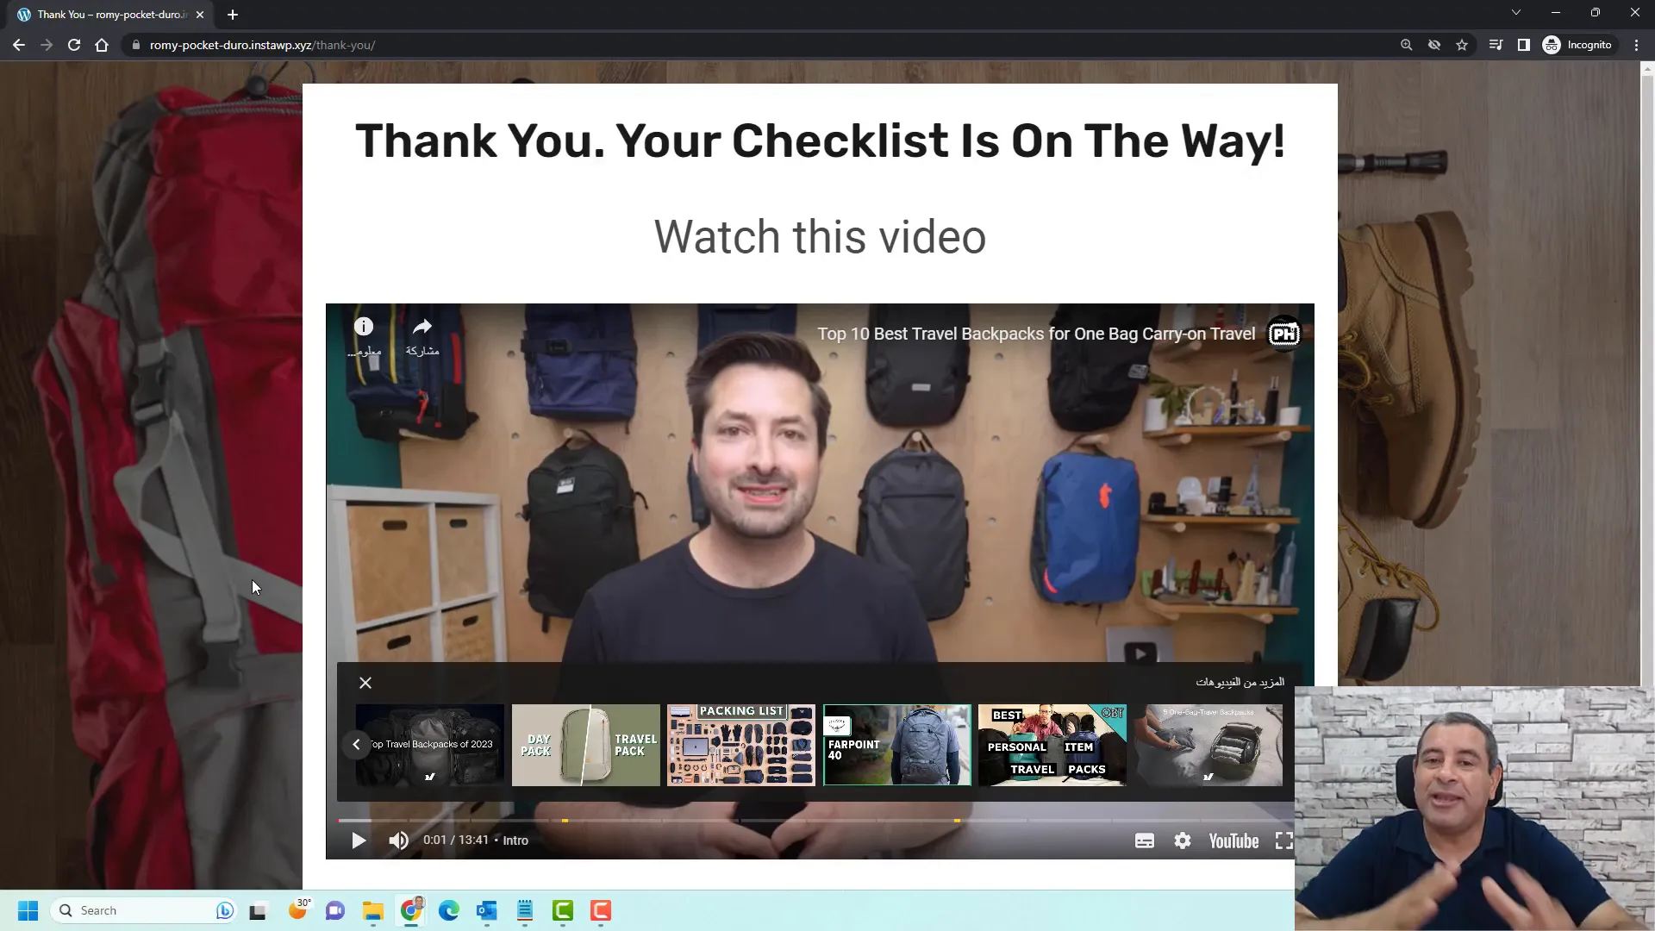Toggle mute on video player
This screenshot has width=1655, height=931.
tap(399, 840)
